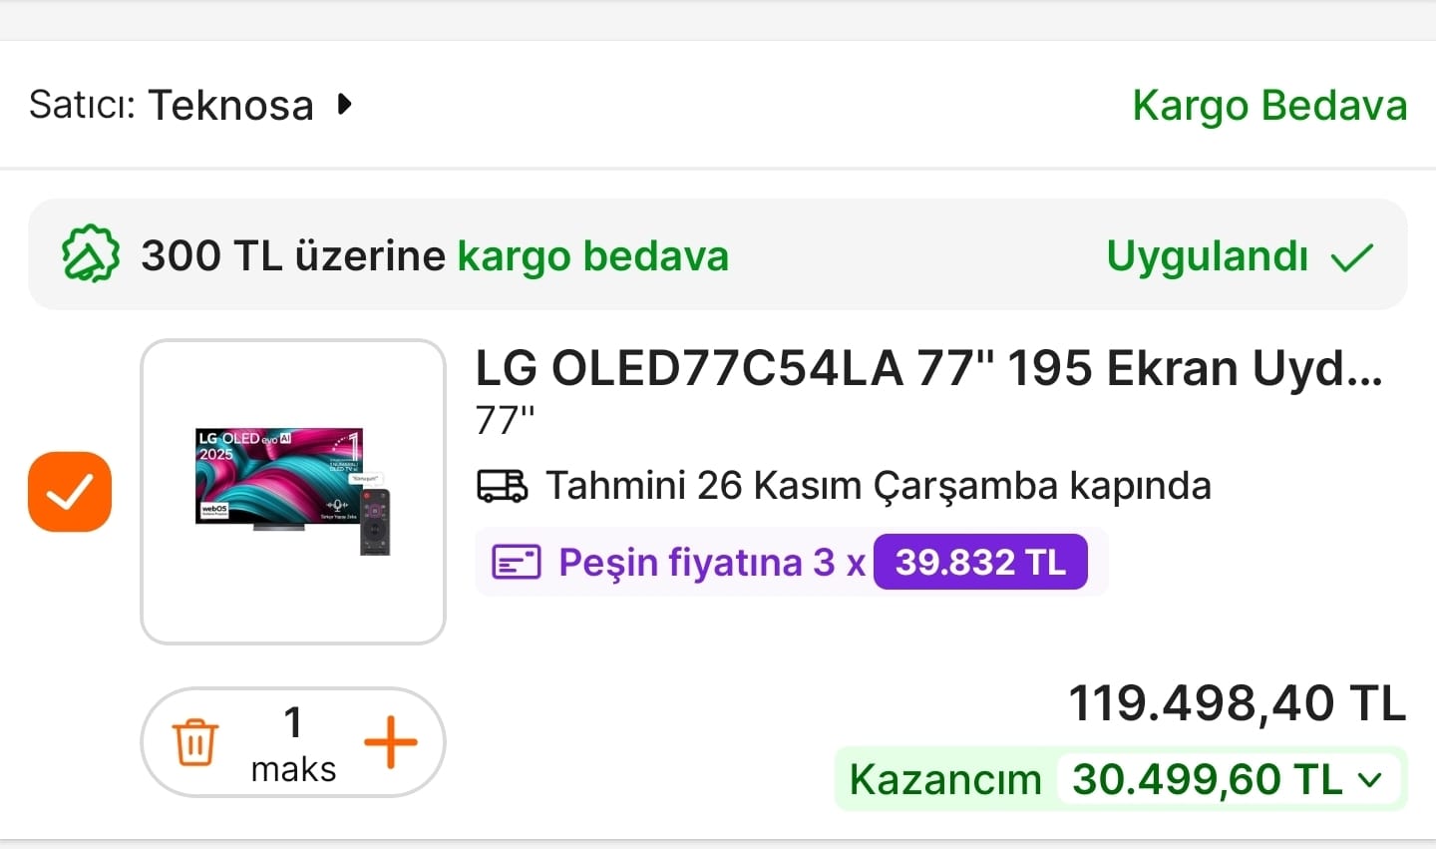Open seller details via Teknosa arrow
The width and height of the screenshot is (1436, 849).
345,104
